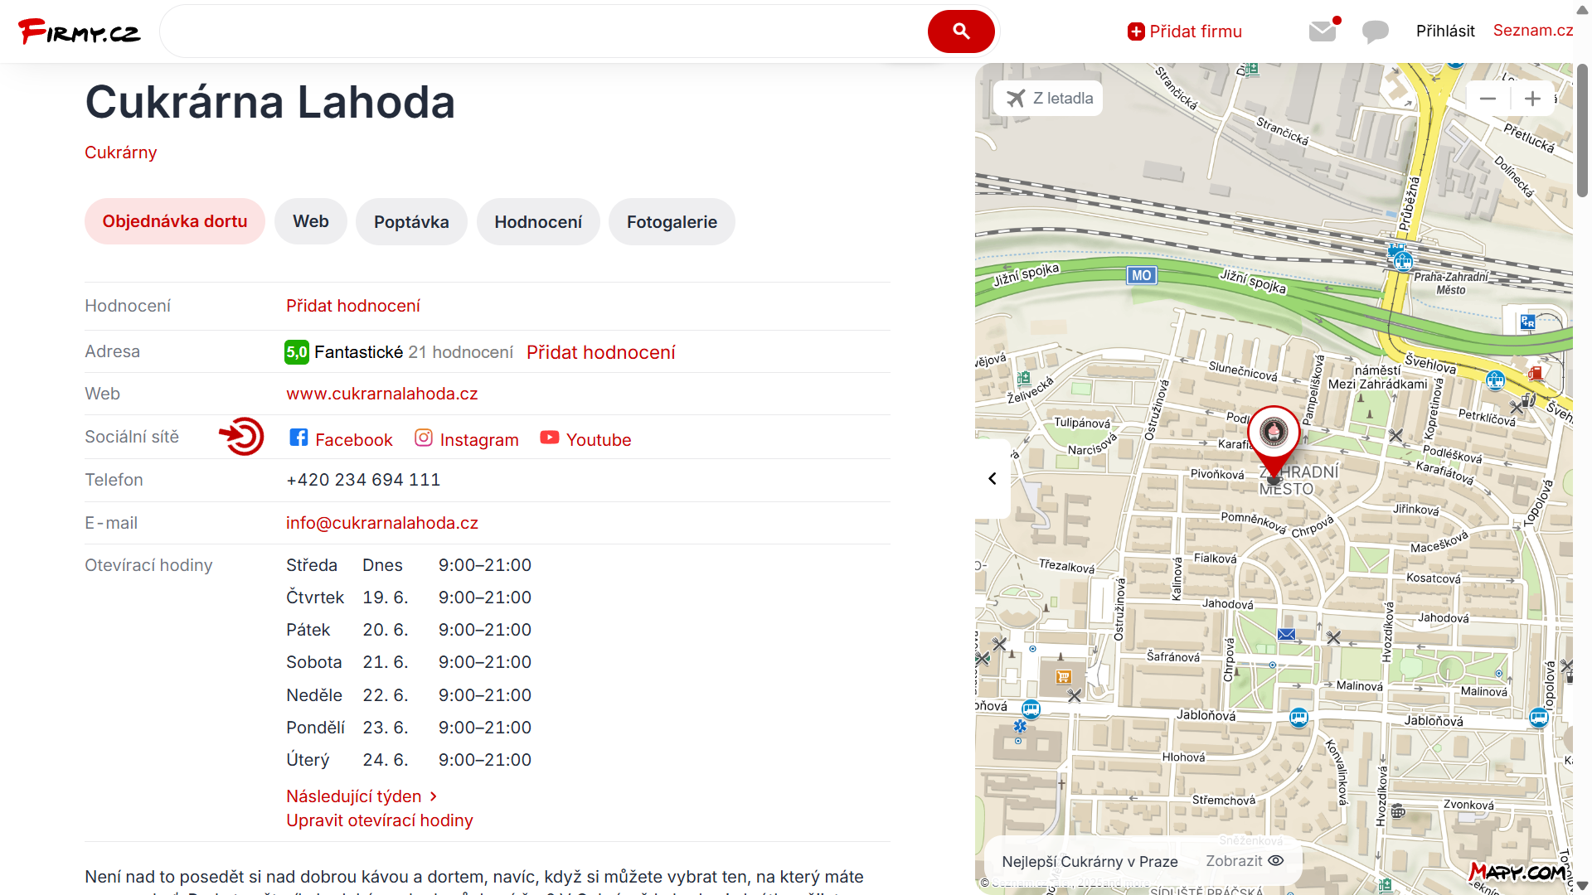1592x895 pixels.
Task: Click the page vertical scrollbar thumb
Action: 1582,128
